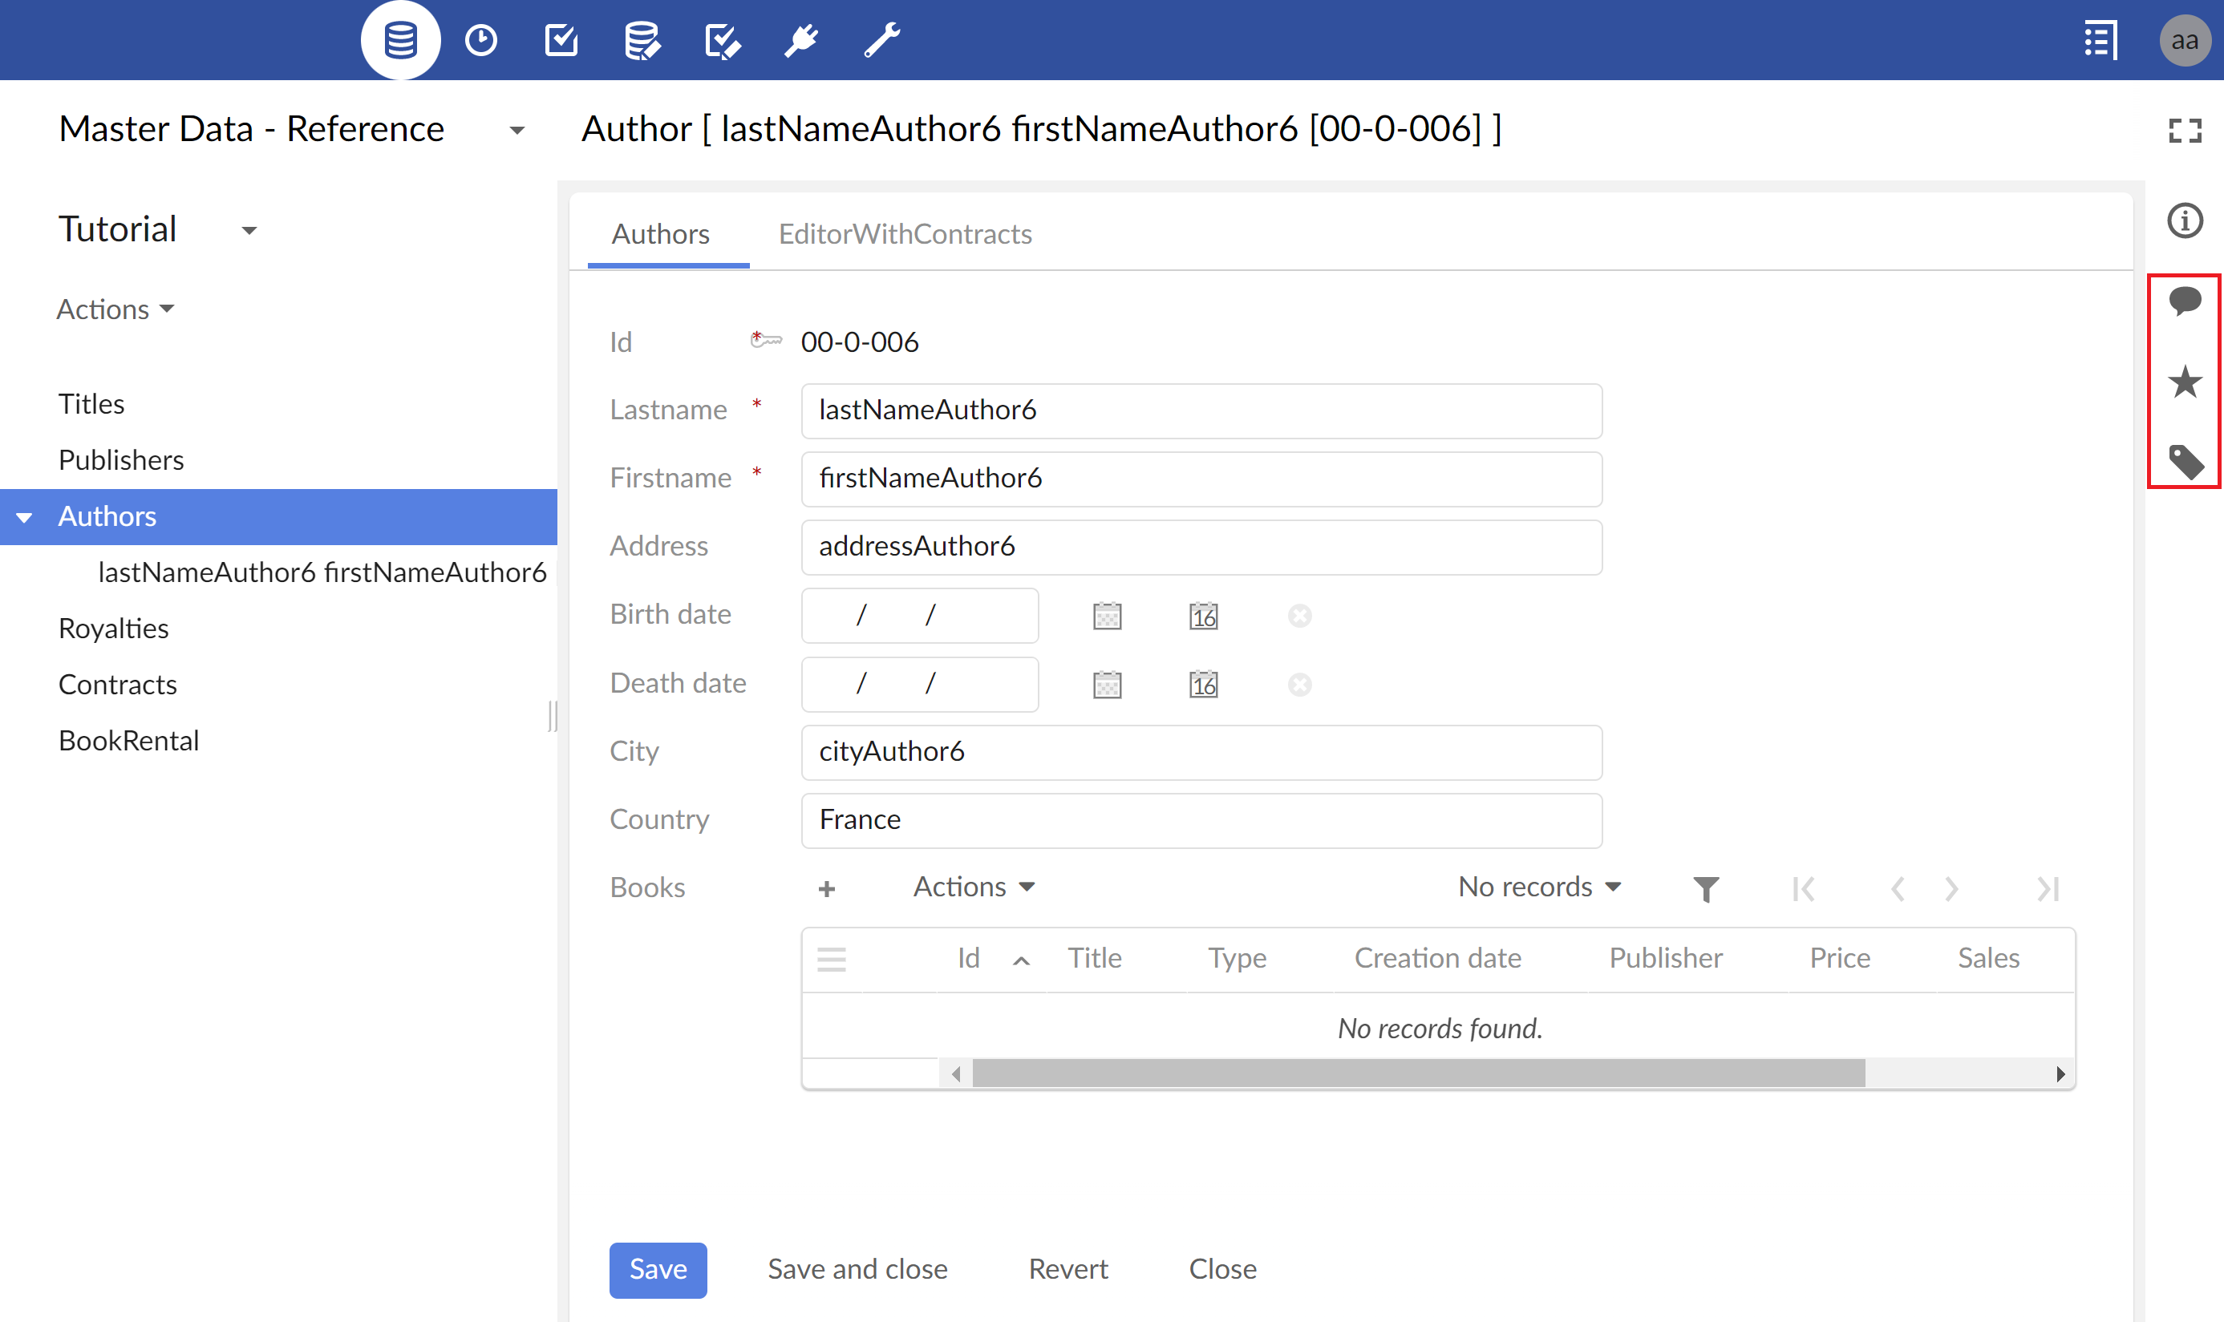Click the wrench administration icon

(882, 40)
